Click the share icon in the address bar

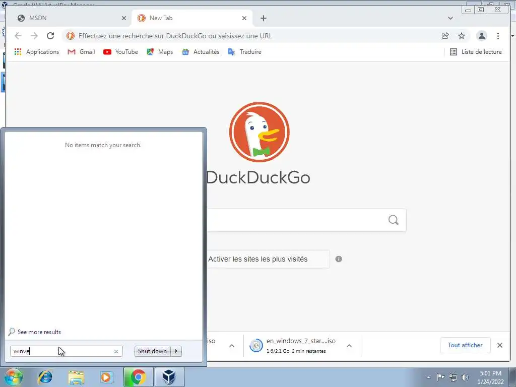coord(445,36)
